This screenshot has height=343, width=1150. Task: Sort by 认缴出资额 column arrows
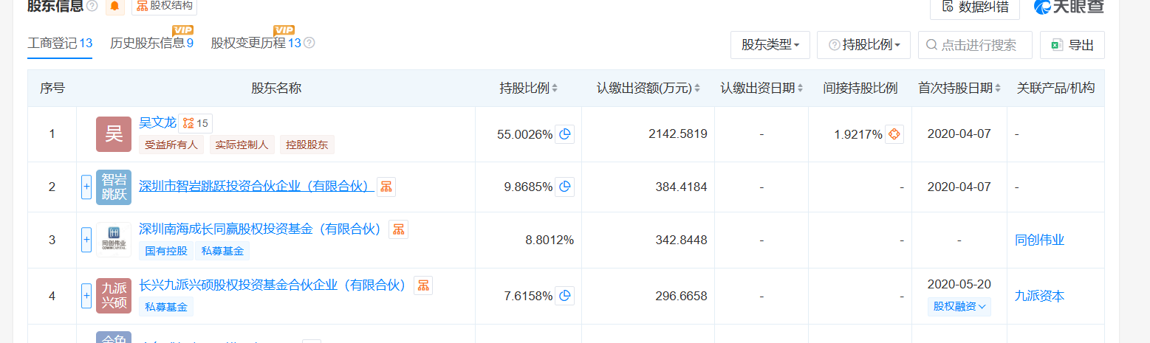pyautogui.click(x=696, y=89)
